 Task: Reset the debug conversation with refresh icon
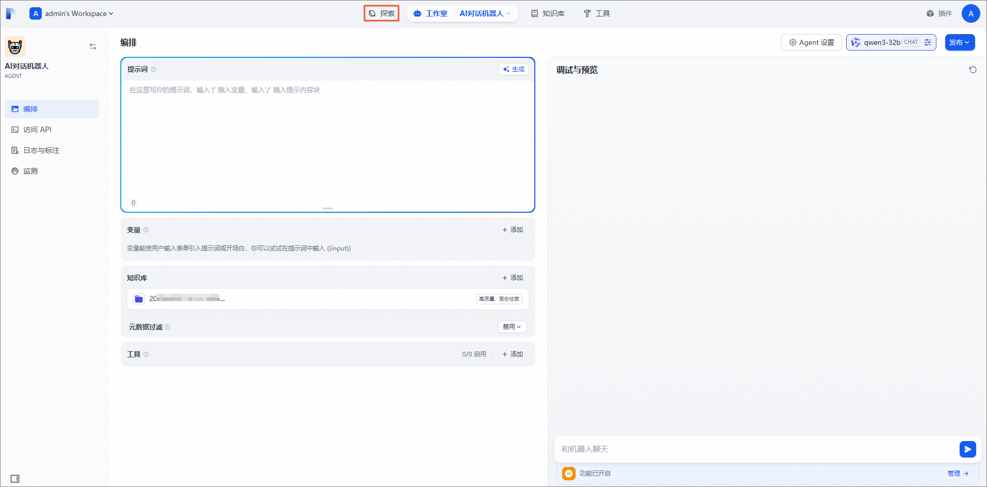tap(973, 70)
